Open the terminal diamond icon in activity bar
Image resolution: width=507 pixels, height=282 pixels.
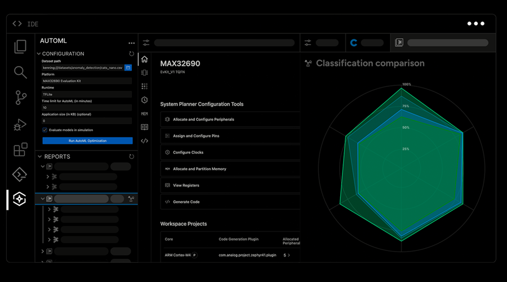[x=19, y=174]
